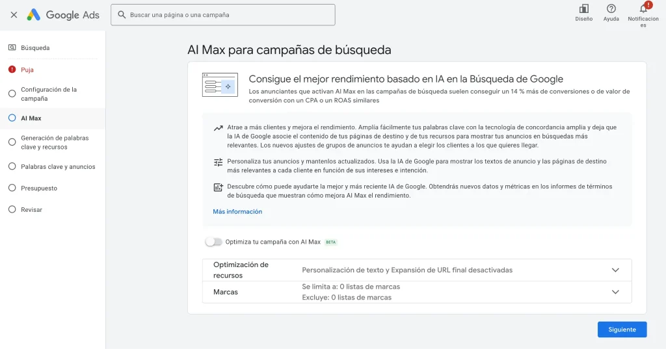Image resolution: width=666 pixels, height=349 pixels.
Task: Click the step circle next to Presupuesto
Action: [12, 188]
